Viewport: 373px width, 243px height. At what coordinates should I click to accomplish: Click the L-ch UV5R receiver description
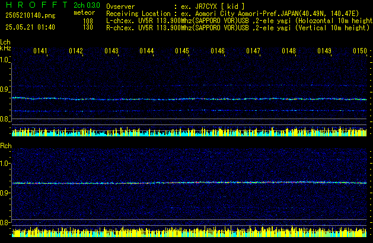coord(240,21)
